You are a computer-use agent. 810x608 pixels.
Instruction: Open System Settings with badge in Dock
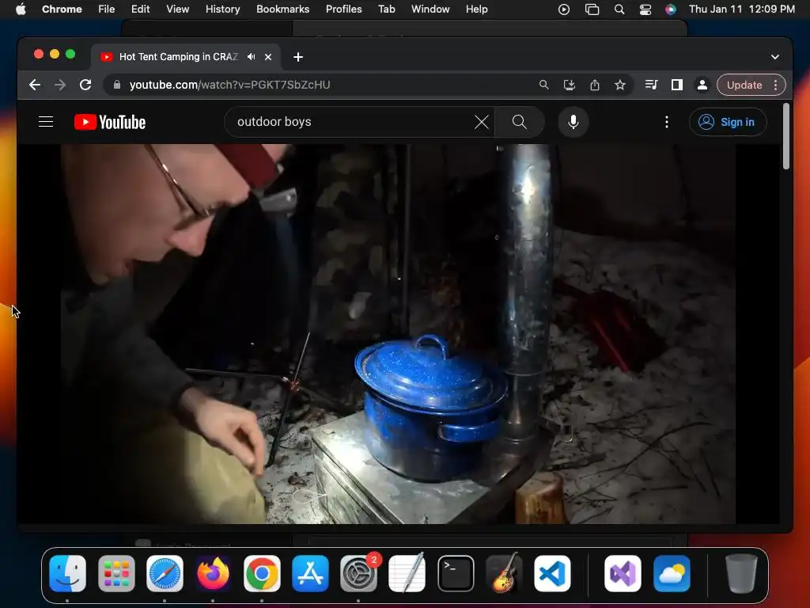click(359, 573)
